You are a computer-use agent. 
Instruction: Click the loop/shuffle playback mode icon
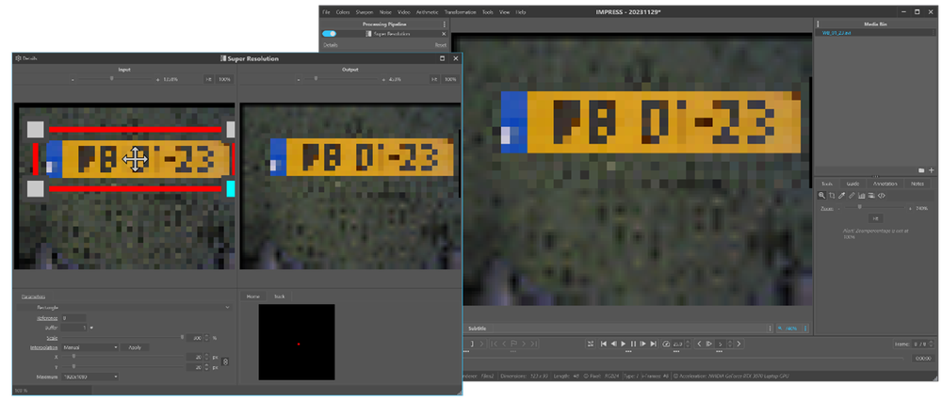pyautogui.click(x=591, y=344)
